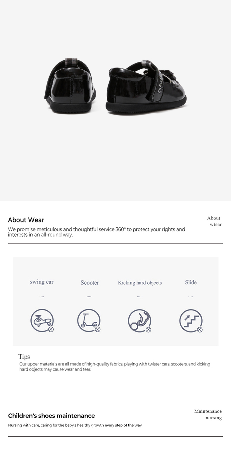This screenshot has height=450, width=231.
Task: Click the 360° service promise paragraph
Action: (x=96, y=232)
